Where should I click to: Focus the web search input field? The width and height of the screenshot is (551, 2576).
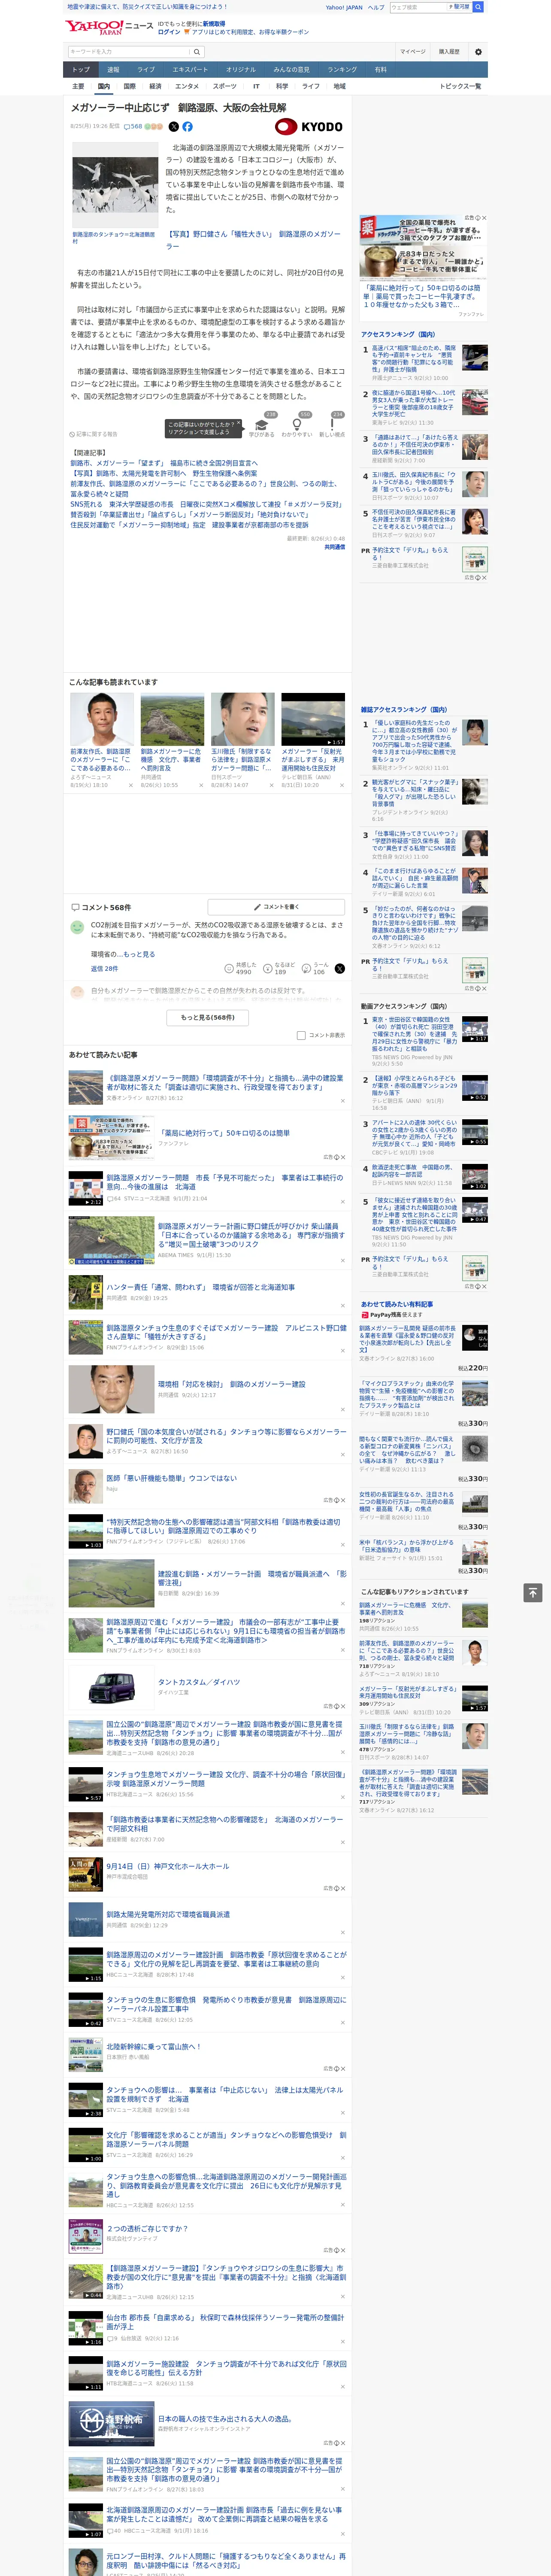[x=418, y=7]
